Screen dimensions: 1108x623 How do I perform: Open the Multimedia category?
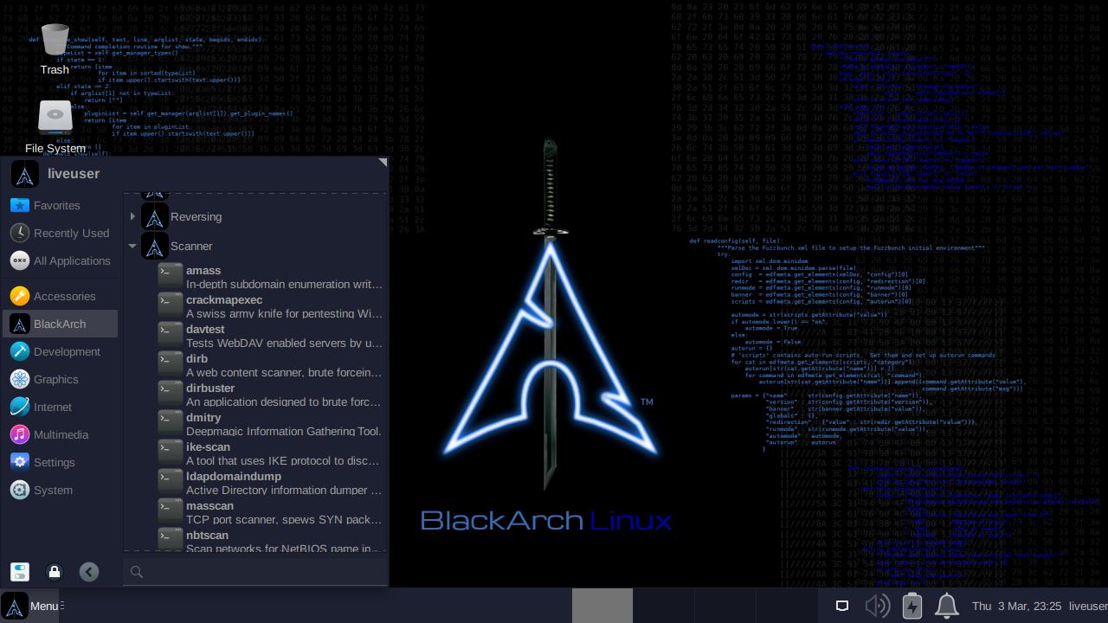point(60,434)
